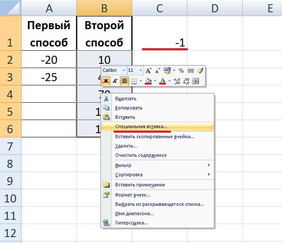Select column B header
The width and height of the screenshot is (282, 243).
[x=104, y=8]
